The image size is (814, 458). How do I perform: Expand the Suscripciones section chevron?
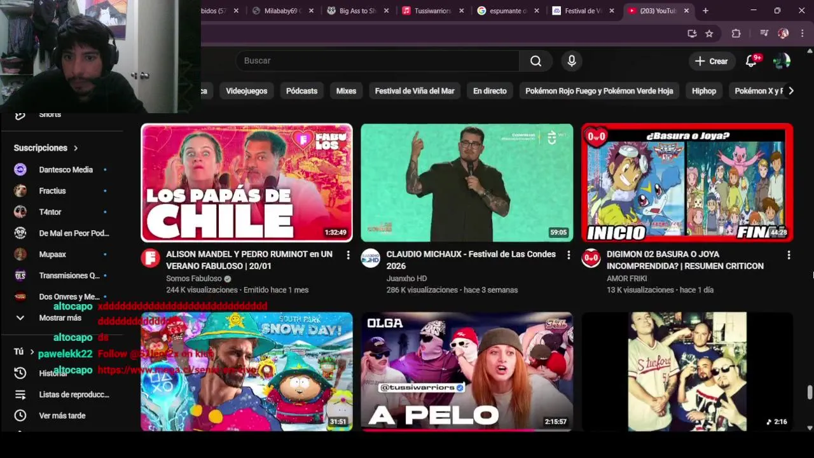click(x=76, y=148)
